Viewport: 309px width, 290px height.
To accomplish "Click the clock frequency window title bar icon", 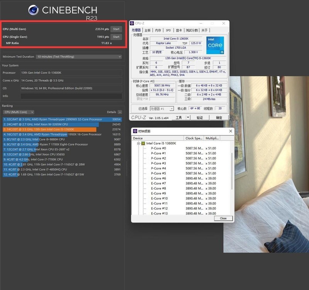I will [135, 131].
